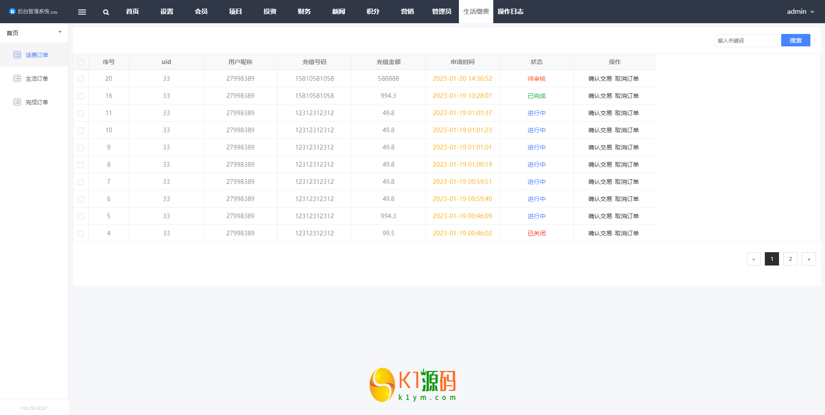This screenshot has width=825, height=415.
Task: Click 确认交易 for order number 16
Action: (600, 96)
